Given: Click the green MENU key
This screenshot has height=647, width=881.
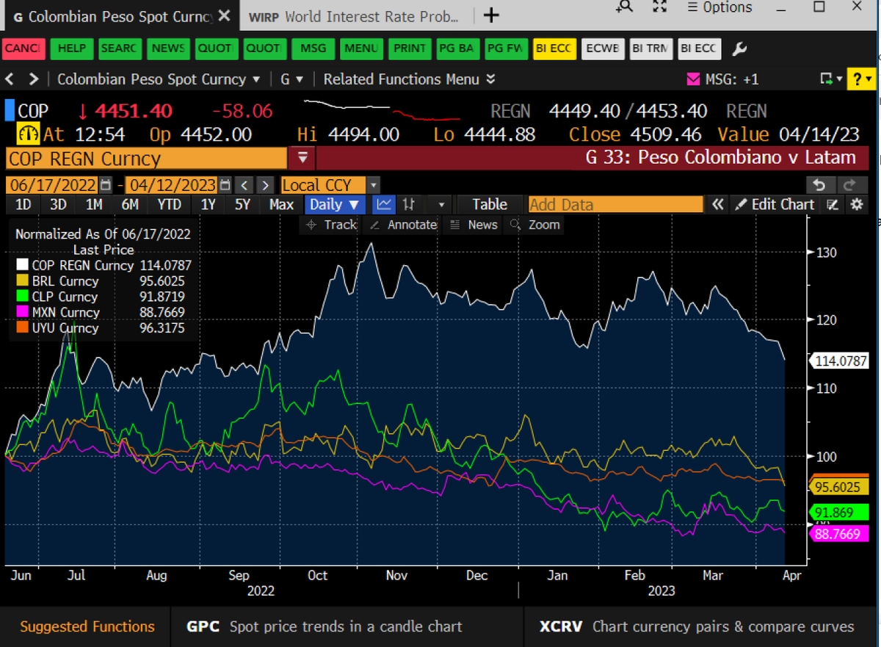Looking at the screenshot, I should coord(360,48).
